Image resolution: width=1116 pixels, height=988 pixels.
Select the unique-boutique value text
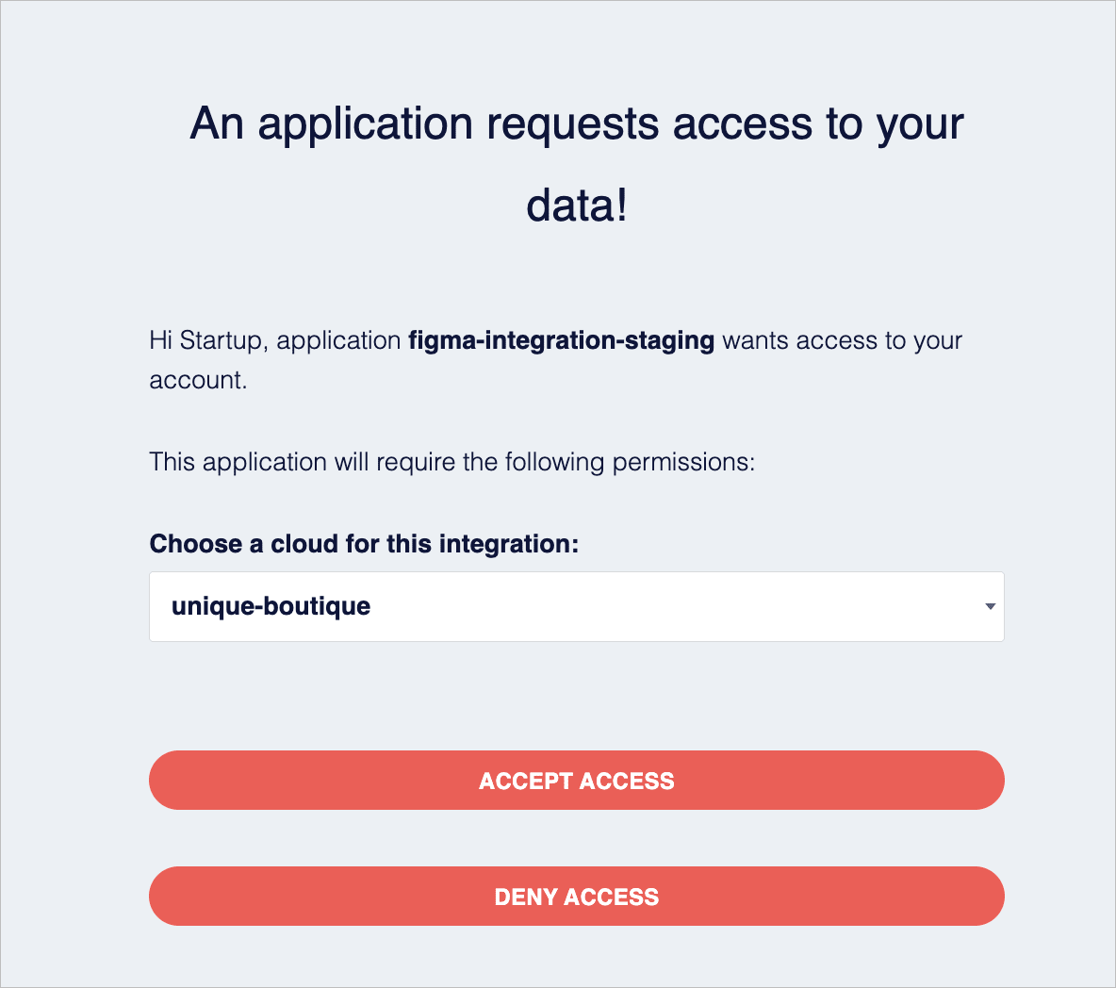coord(271,606)
